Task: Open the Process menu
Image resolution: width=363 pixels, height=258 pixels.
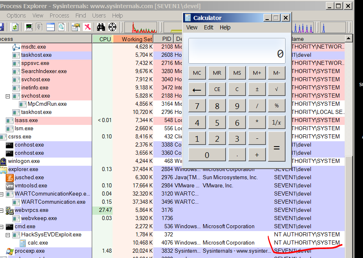Action: click(x=59, y=16)
